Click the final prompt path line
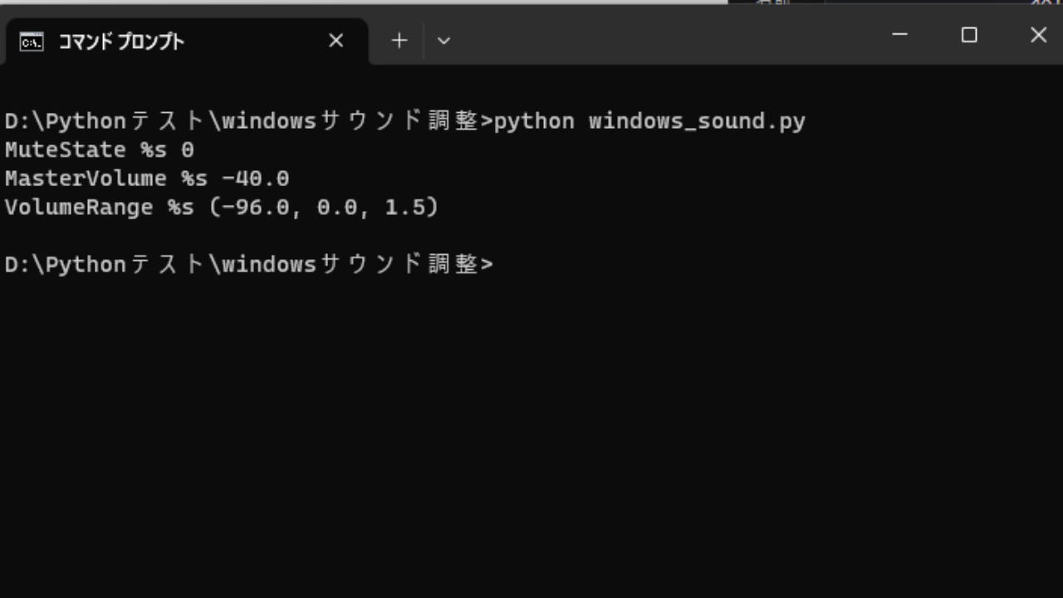The width and height of the screenshot is (1063, 598). click(x=245, y=264)
